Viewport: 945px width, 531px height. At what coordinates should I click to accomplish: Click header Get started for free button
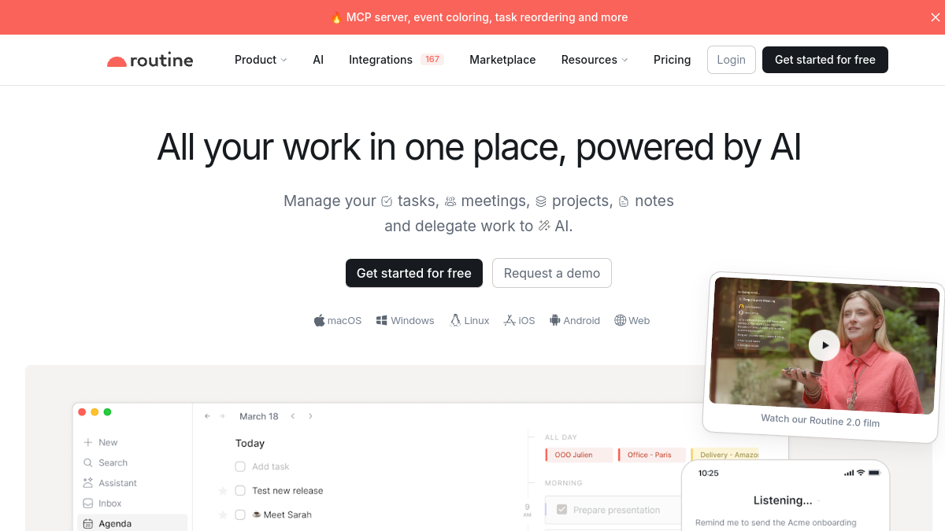pyautogui.click(x=825, y=60)
